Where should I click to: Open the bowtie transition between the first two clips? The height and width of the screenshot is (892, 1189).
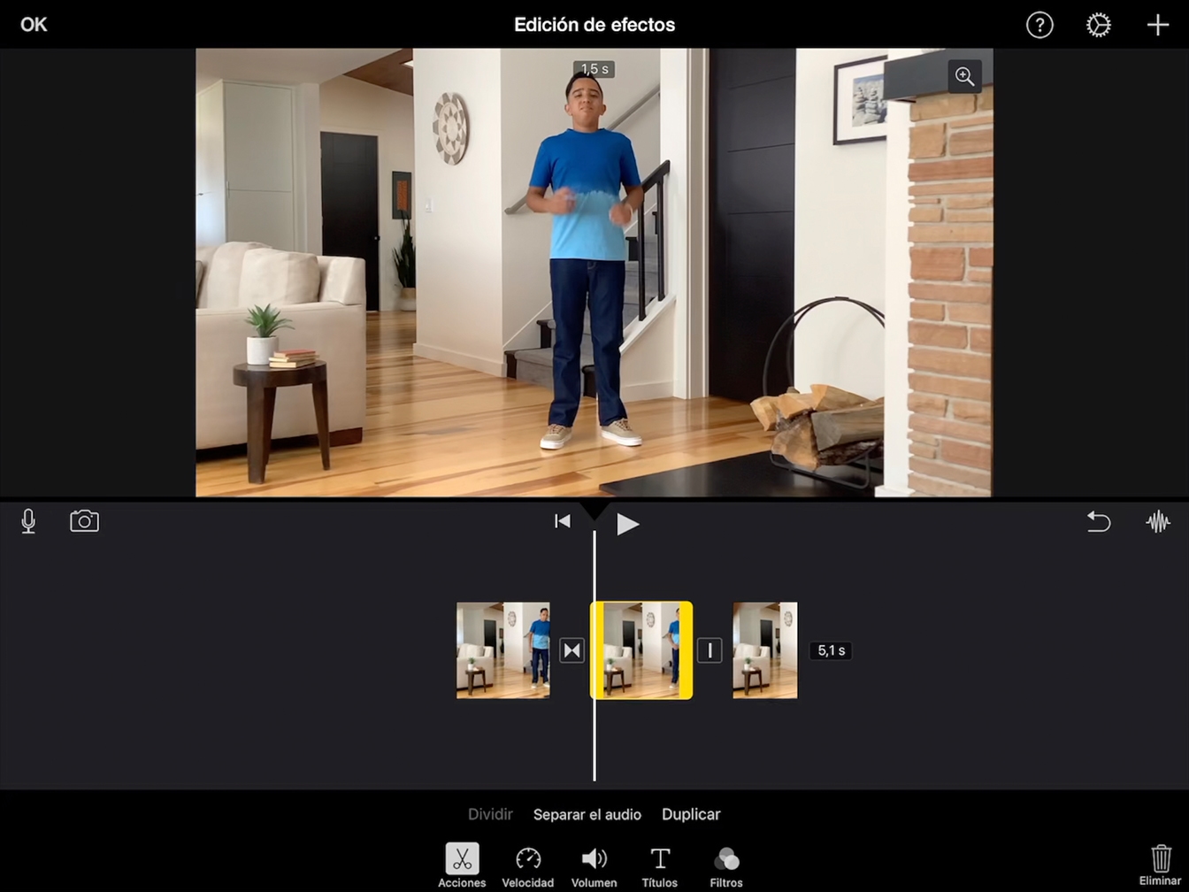point(571,650)
